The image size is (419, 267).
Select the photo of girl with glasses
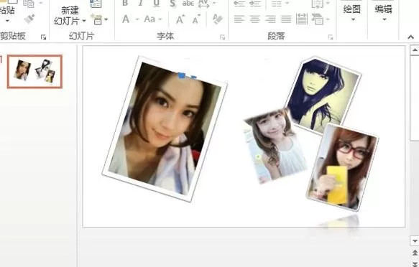(343, 167)
